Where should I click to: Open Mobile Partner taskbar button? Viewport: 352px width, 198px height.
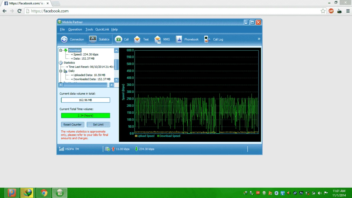point(60,193)
